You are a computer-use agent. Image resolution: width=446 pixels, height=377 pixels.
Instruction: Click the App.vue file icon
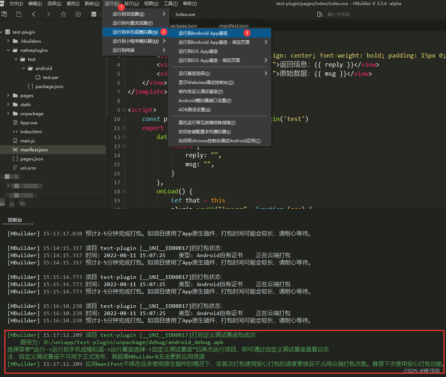tap(15, 122)
